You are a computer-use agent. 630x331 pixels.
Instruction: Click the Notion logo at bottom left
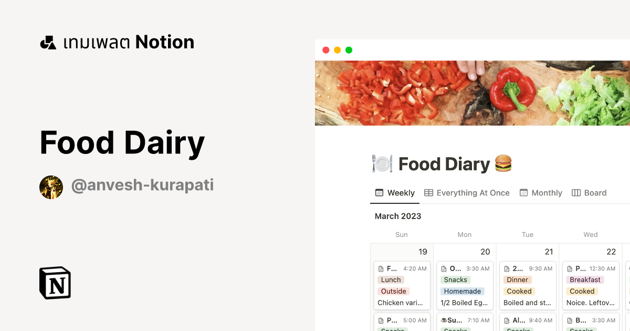(55, 283)
